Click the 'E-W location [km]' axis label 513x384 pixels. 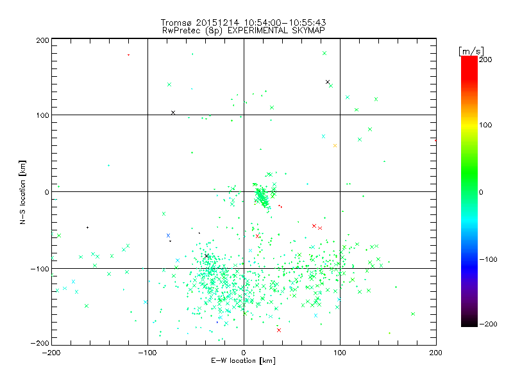pyautogui.click(x=243, y=361)
